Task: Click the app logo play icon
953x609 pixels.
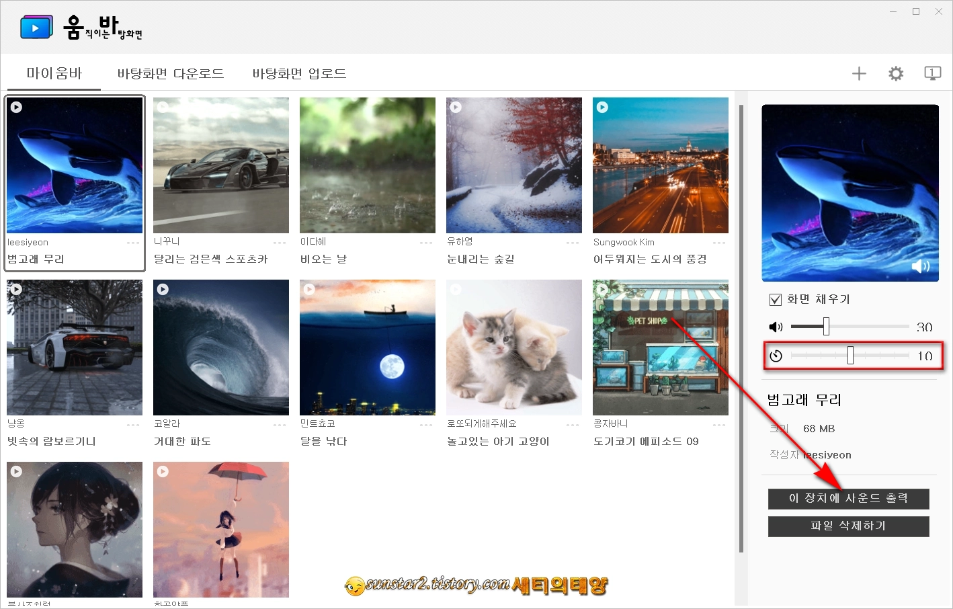Action: (x=36, y=28)
